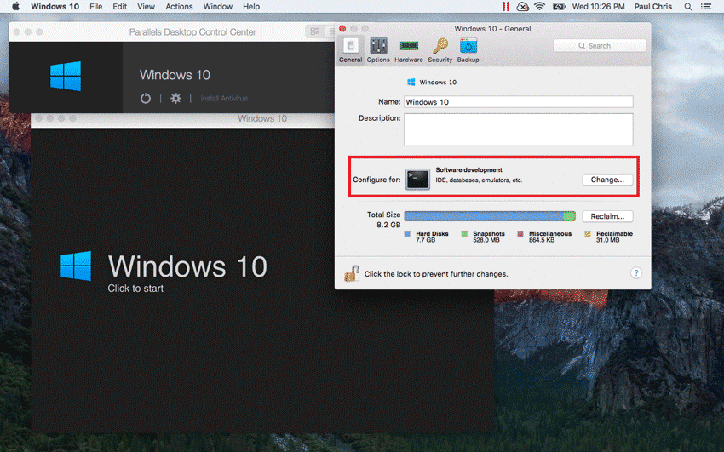
Task: Click the Change... configuration button
Action: [607, 180]
